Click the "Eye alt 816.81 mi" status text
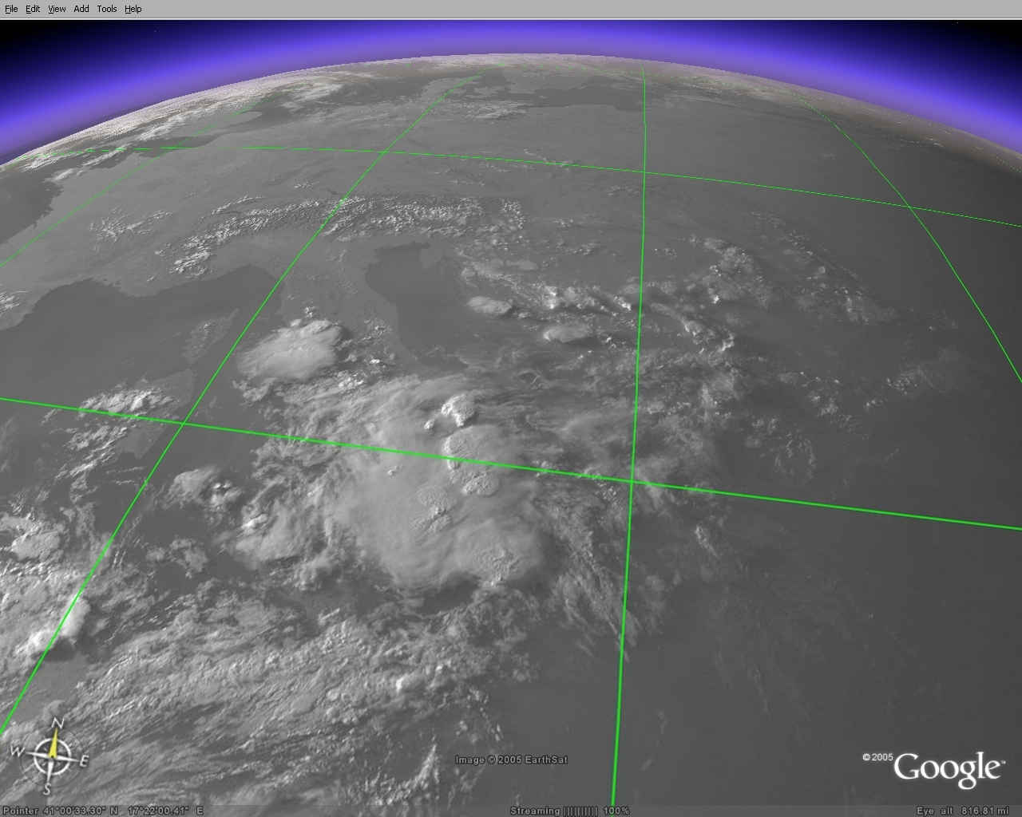 (963, 811)
